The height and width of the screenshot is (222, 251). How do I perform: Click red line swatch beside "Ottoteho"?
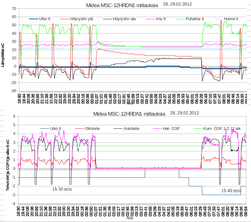[x=79, y=128]
